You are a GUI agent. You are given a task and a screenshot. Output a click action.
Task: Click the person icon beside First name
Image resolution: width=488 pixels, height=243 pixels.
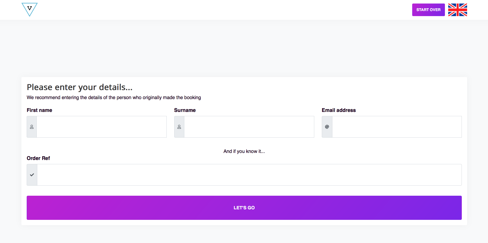pyautogui.click(x=32, y=127)
